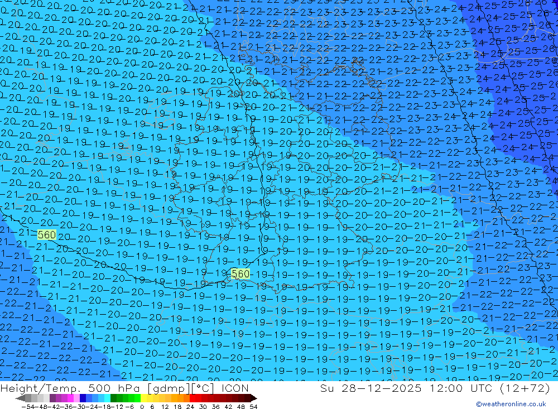The height and width of the screenshot is (409, 558).
Task: Click the dark right arrow of color scale
Action: (x=254, y=398)
